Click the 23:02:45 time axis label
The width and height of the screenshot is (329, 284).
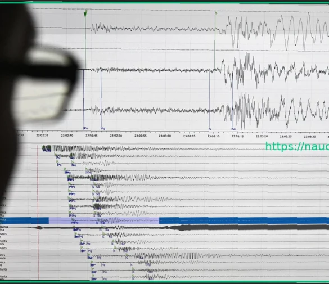point(91,136)
